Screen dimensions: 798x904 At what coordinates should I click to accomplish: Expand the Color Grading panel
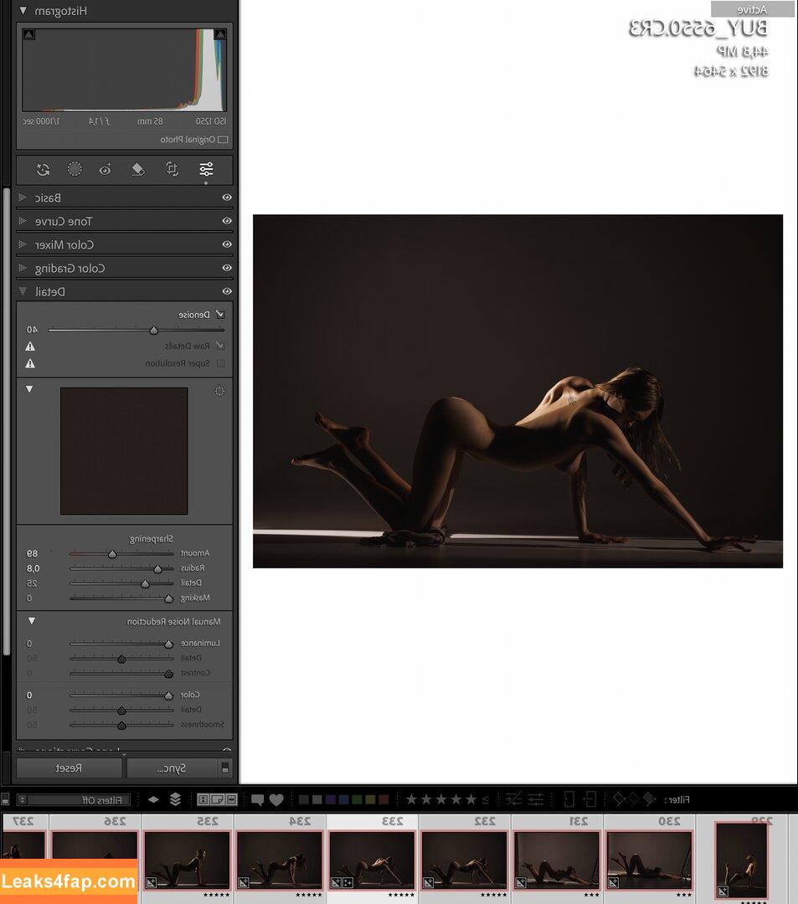[23, 268]
